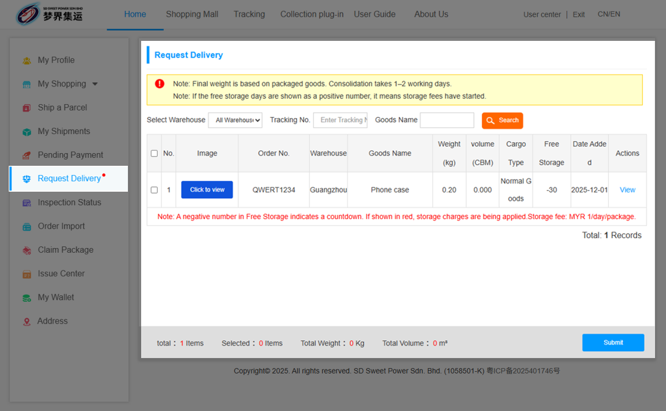Open View action for Phone case row
The height and width of the screenshot is (411, 666).
pos(627,190)
